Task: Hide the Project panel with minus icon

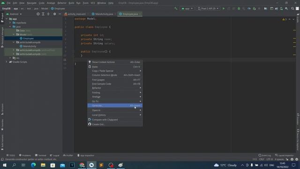Action: tap(60, 14)
